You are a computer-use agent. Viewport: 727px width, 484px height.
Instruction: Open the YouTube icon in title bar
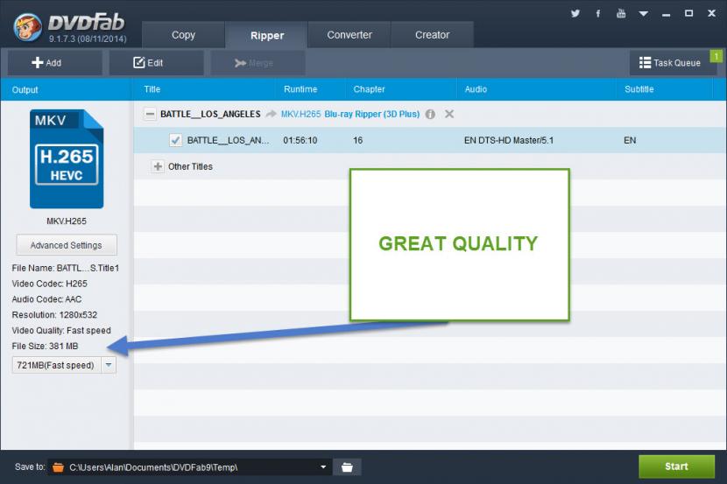pos(621,13)
